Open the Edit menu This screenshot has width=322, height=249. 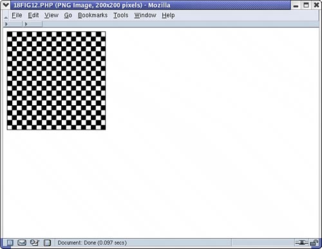(33, 15)
